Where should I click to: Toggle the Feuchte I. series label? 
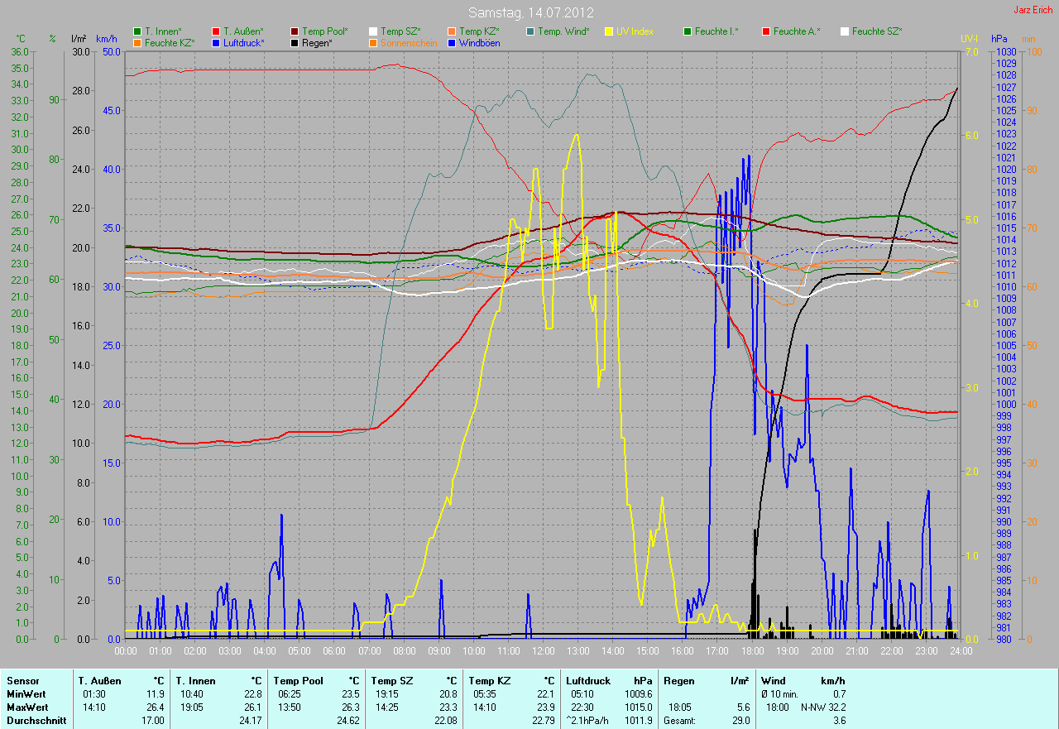[x=716, y=31]
